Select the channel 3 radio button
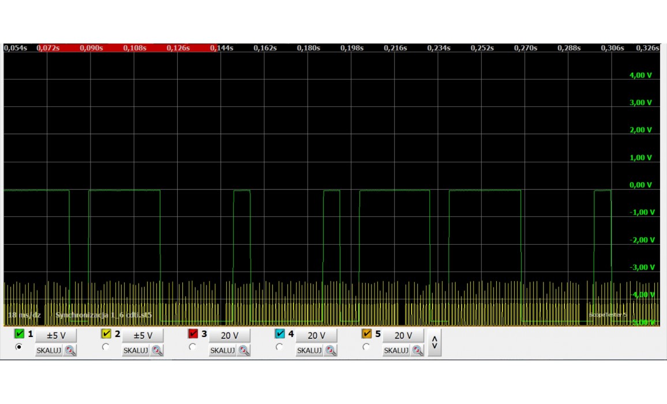Image resolution: width=667 pixels, height=404 pixels. 192,347
